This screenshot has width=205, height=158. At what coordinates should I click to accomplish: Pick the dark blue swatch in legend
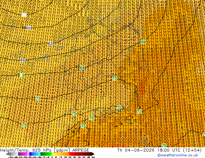[30, 154]
